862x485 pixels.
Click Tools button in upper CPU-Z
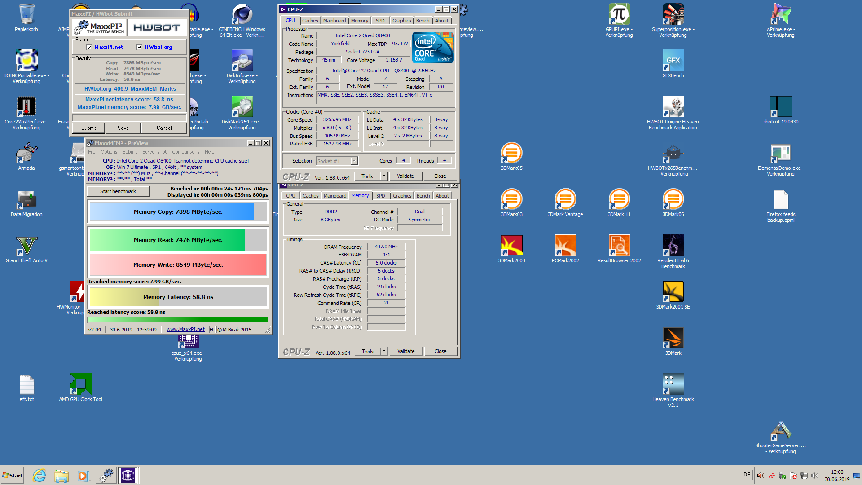367,176
